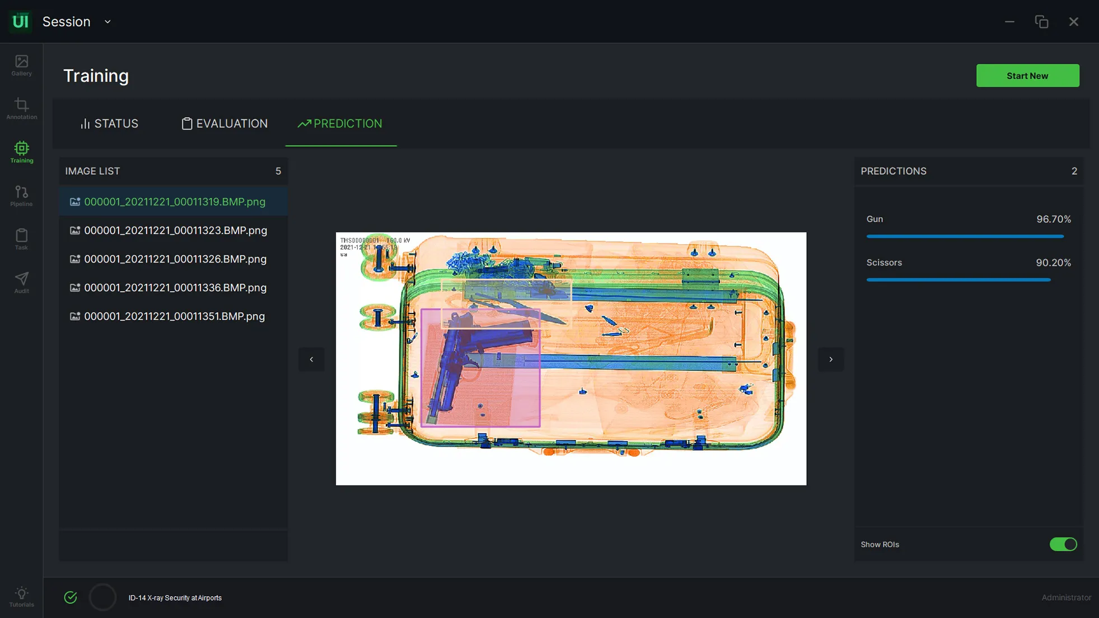Click the 90.20% scissors confidence value

(1053, 263)
